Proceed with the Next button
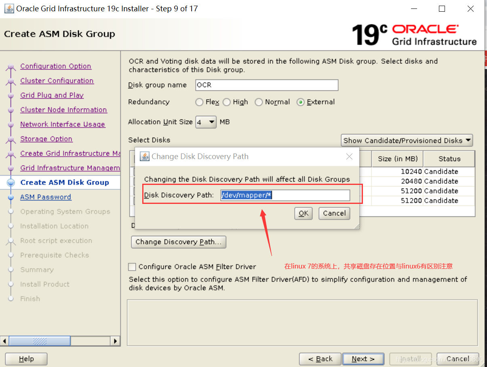Screen dimensions: 487x367 (363, 359)
